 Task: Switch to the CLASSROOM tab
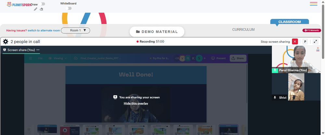(x=290, y=22)
